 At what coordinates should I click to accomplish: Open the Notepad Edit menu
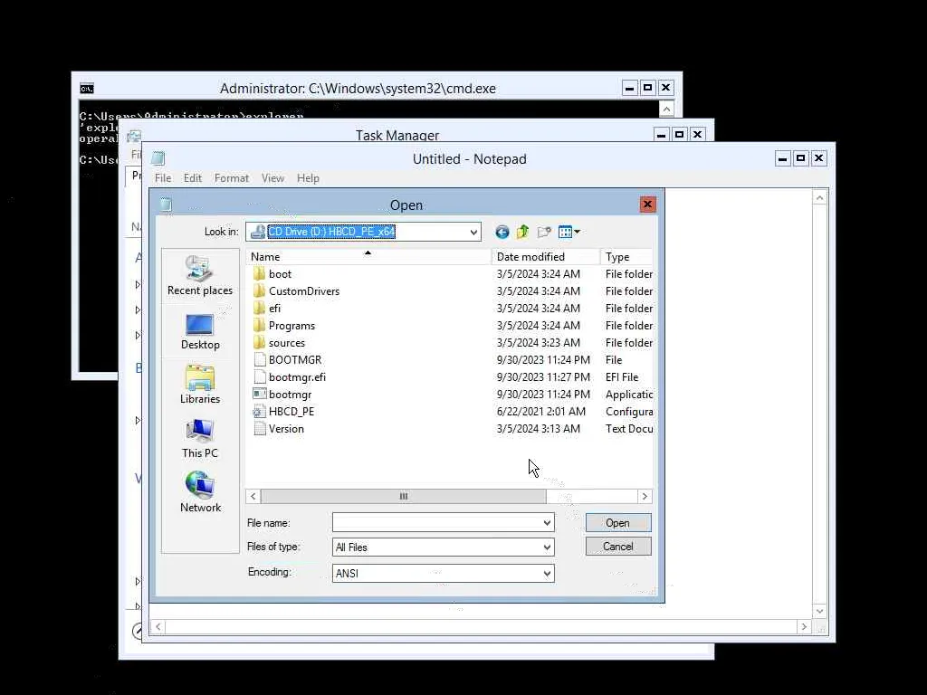tap(192, 178)
